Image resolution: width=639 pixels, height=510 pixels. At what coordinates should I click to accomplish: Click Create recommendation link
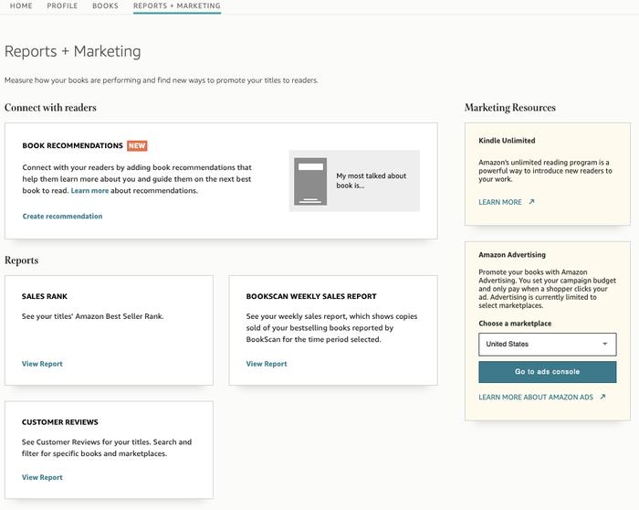(62, 217)
